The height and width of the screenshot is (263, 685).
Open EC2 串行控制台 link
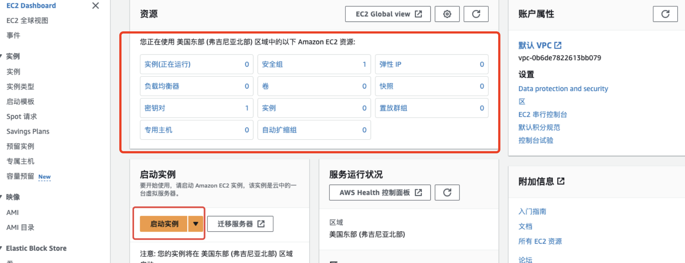click(543, 114)
